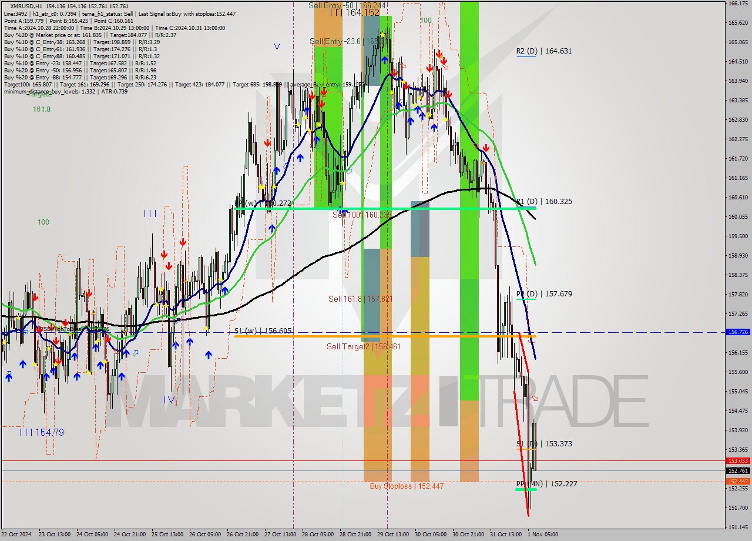This screenshot has height=541, width=752.
Task: Click the 156.726 current price tag
Action: pyautogui.click(x=738, y=332)
